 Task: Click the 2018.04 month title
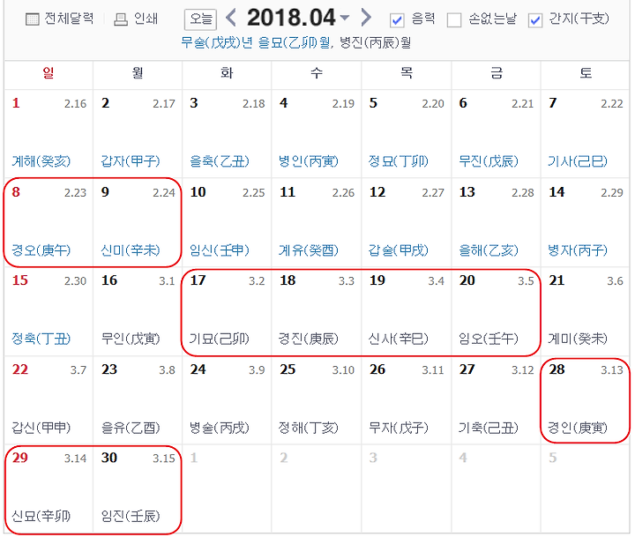[x=291, y=18]
